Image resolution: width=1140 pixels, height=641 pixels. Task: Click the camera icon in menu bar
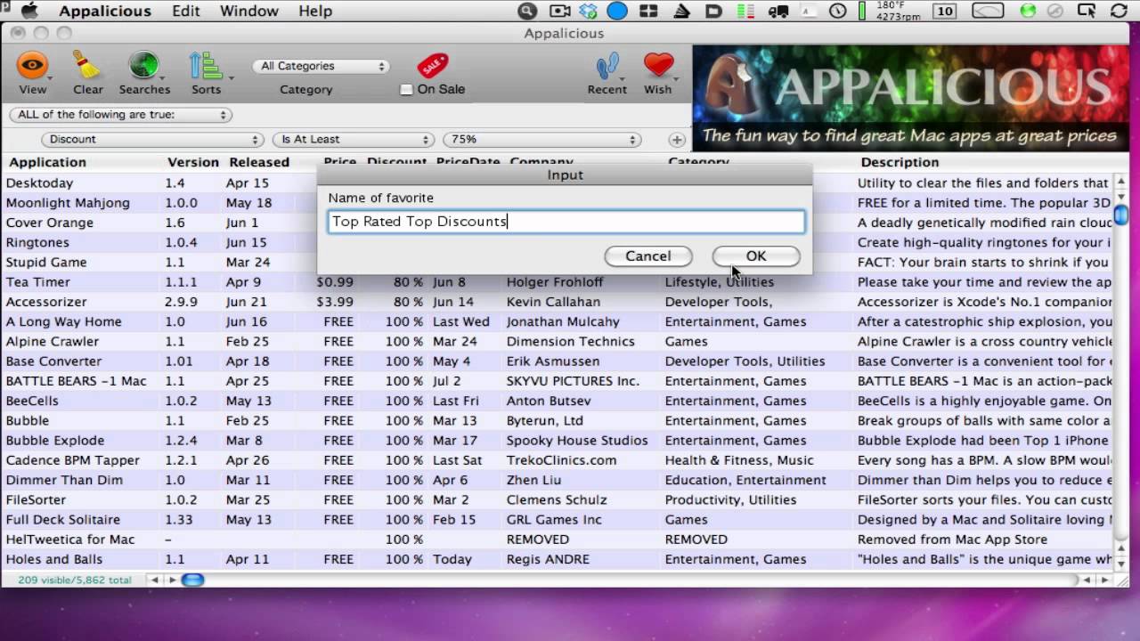tap(559, 11)
